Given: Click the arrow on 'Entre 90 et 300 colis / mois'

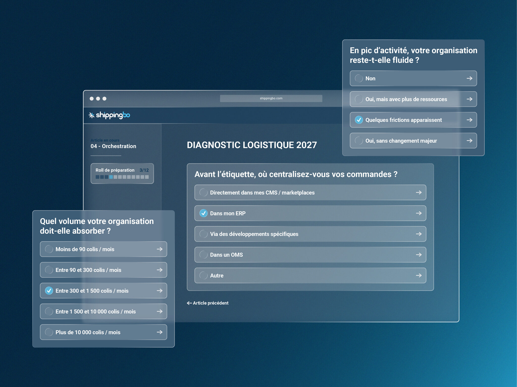Looking at the screenshot, I should (160, 270).
